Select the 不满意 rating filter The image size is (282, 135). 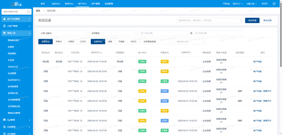coord(121,42)
